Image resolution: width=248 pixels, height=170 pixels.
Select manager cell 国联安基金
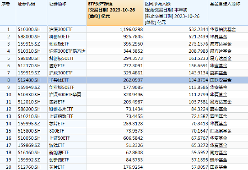click(x=220, y=80)
